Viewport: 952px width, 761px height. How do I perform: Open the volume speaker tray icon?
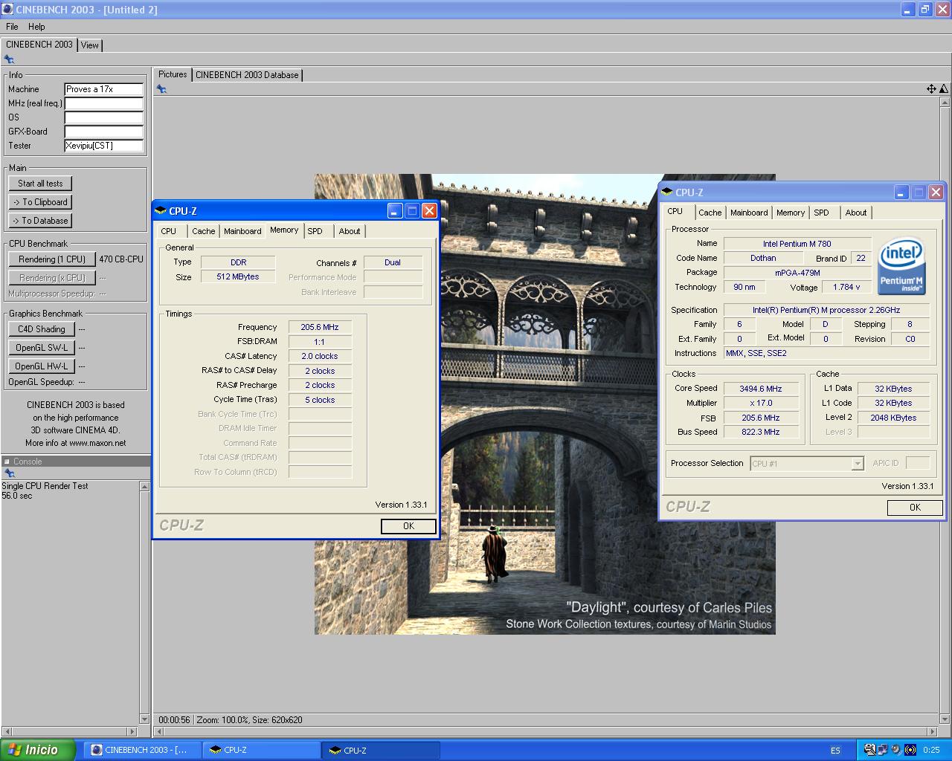tap(895, 750)
